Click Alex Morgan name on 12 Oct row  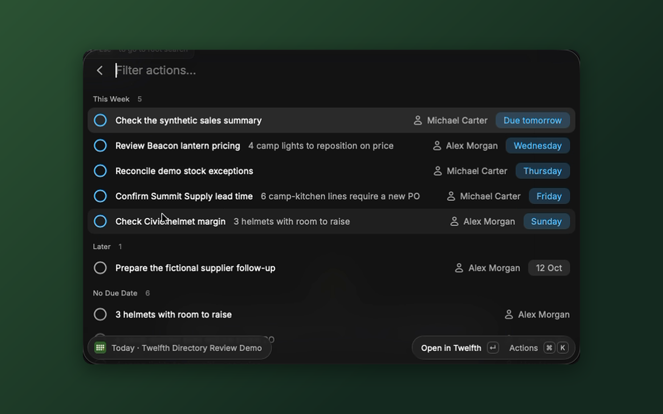click(494, 268)
